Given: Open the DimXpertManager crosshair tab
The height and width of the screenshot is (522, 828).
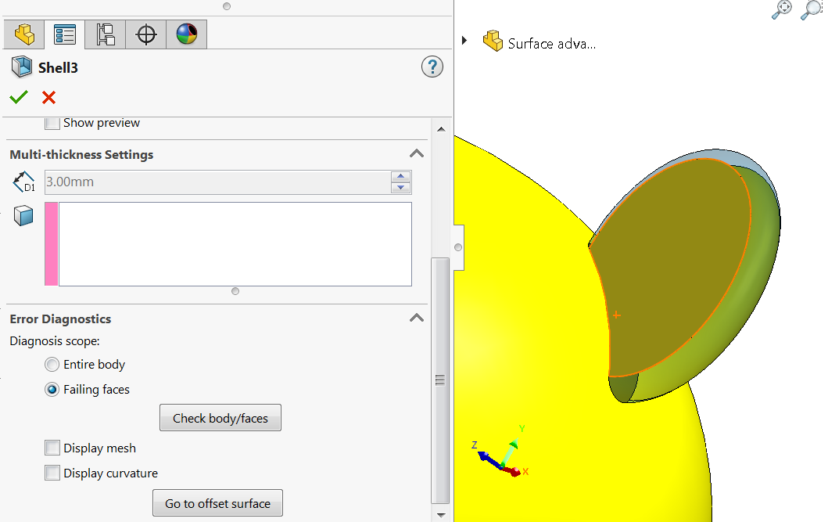Looking at the screenshot, I should [146, 34].
